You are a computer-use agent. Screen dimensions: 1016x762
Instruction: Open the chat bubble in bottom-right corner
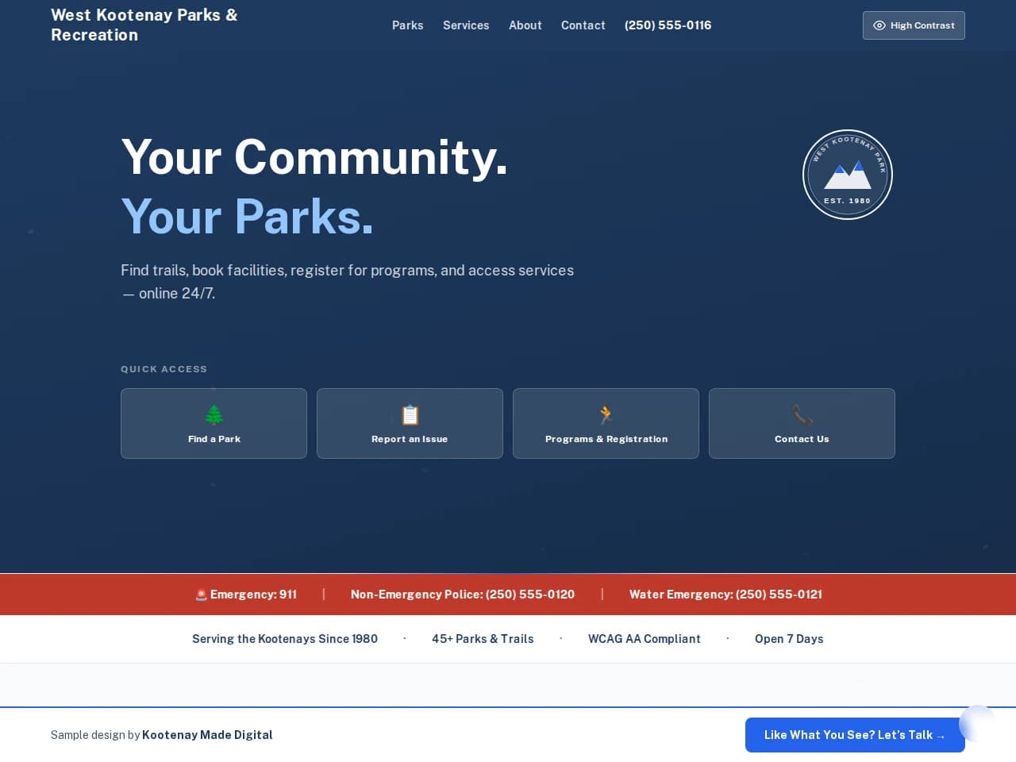coord(978,724)
